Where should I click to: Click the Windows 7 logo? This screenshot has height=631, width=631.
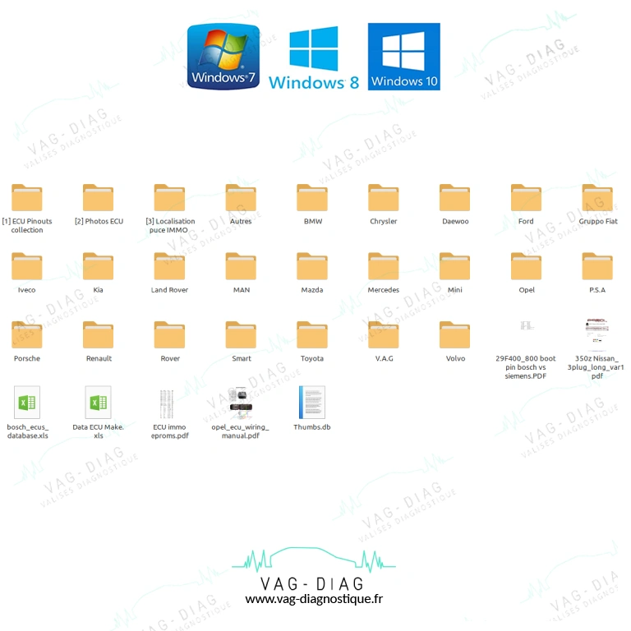pyautogui.click(x=223, y=57)
